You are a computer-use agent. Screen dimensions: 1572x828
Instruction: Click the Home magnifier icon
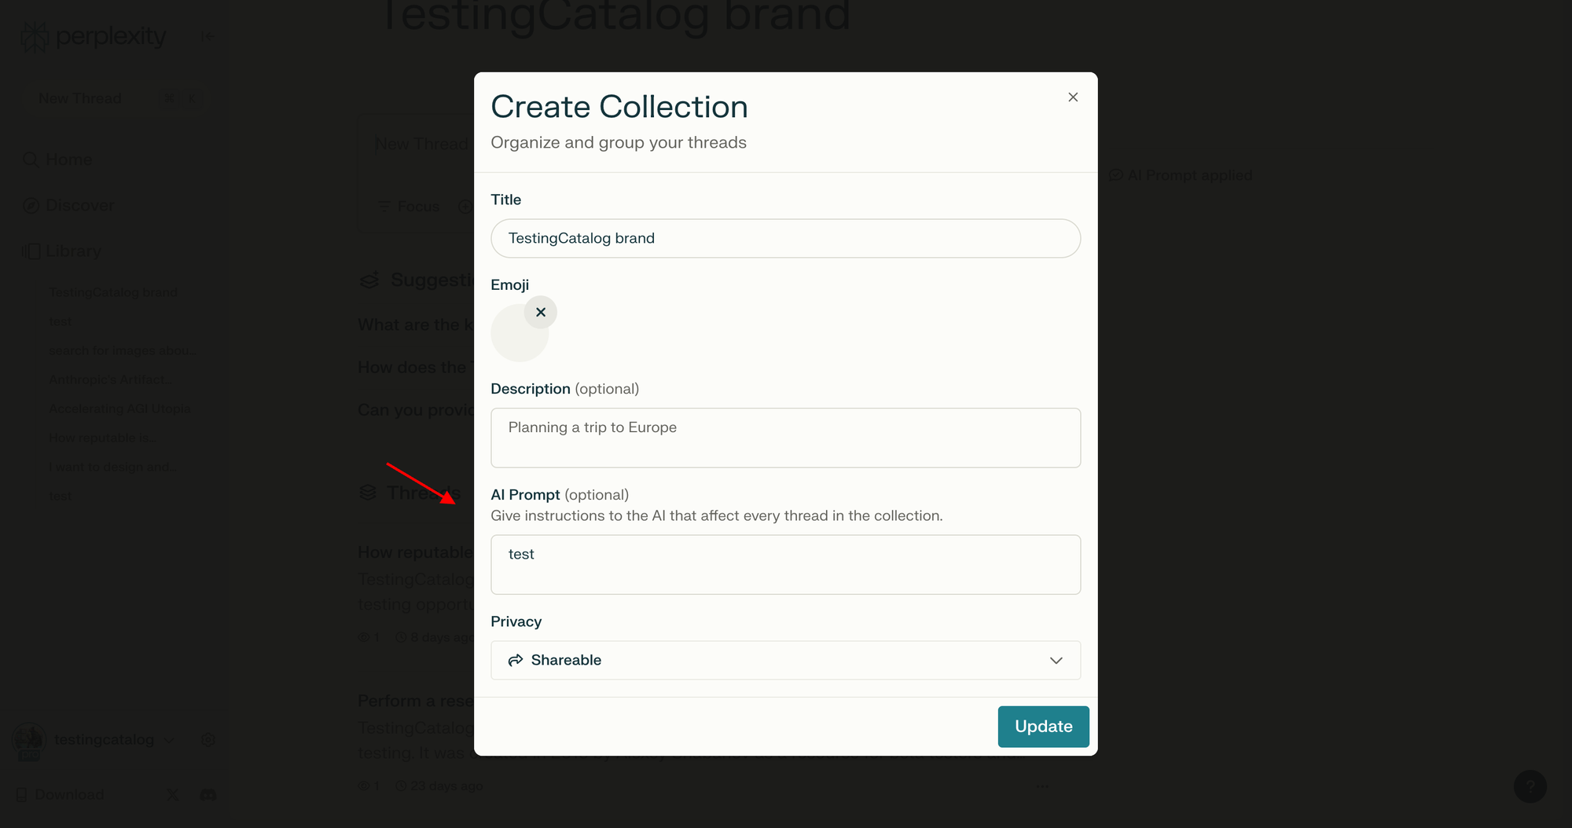pos(31,159)
